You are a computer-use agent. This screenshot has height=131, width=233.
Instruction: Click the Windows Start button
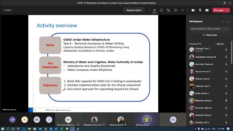3,129
